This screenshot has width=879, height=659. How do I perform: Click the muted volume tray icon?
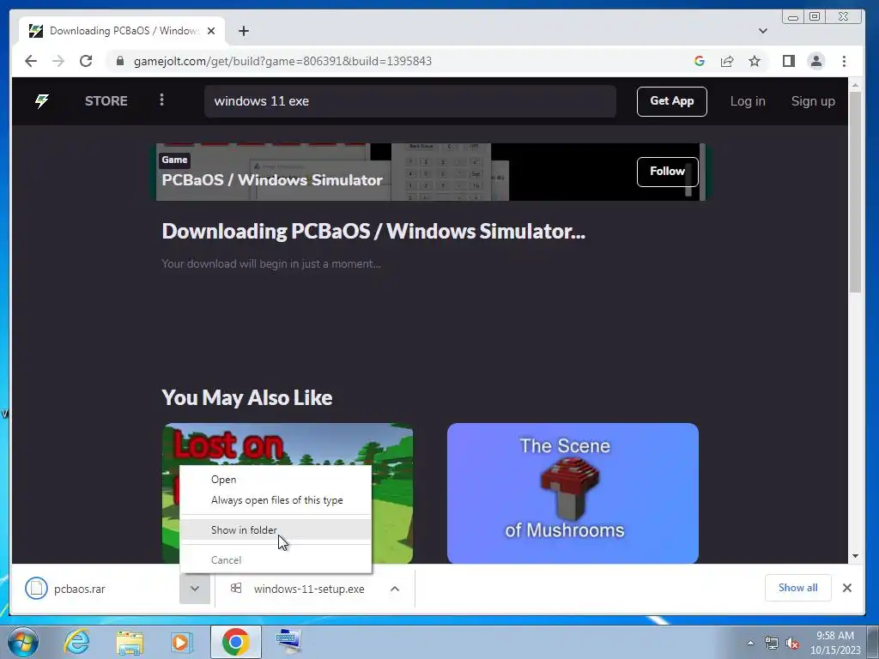(x=792, y=644)
